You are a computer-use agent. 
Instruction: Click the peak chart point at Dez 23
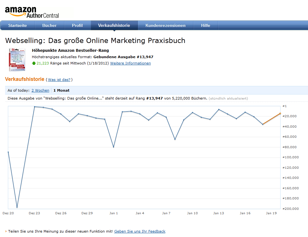(34, 106)
